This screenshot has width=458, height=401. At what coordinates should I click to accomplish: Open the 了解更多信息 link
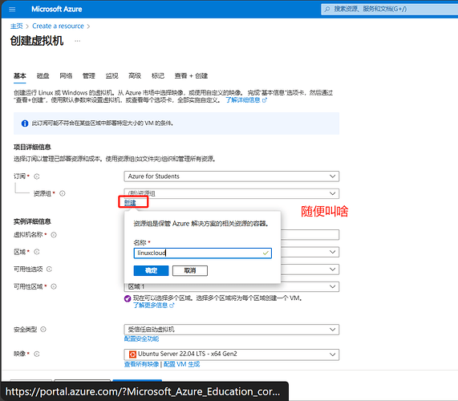tap(154, 306)
